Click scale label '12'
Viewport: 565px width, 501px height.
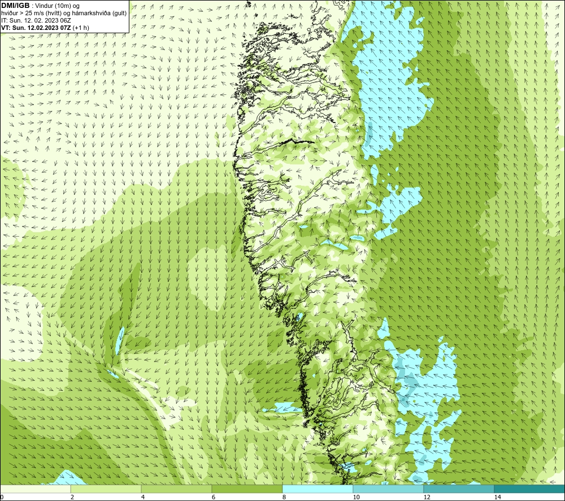(427, 498)
